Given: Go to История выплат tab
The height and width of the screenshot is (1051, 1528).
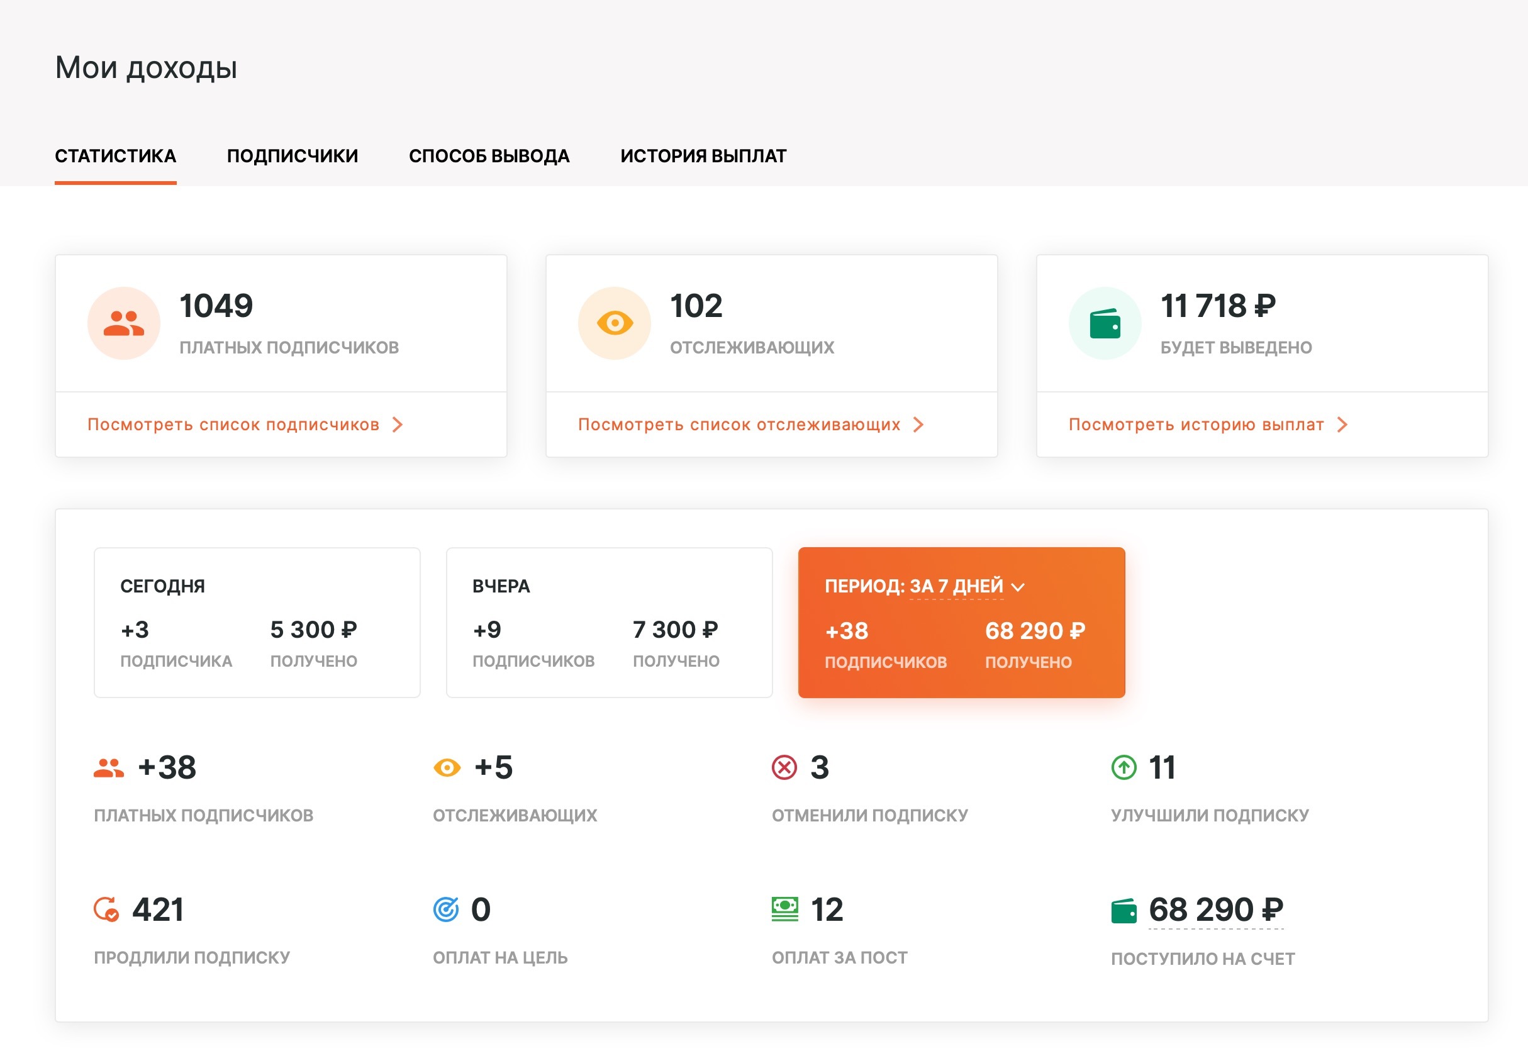Looking at the screenshot, I should [x=703, y=156].
